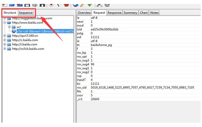Image resolution: width=202 pixels, height=127 pixels.
Task: Select the http://www.baidu.com host
Action: click(28, 23)
